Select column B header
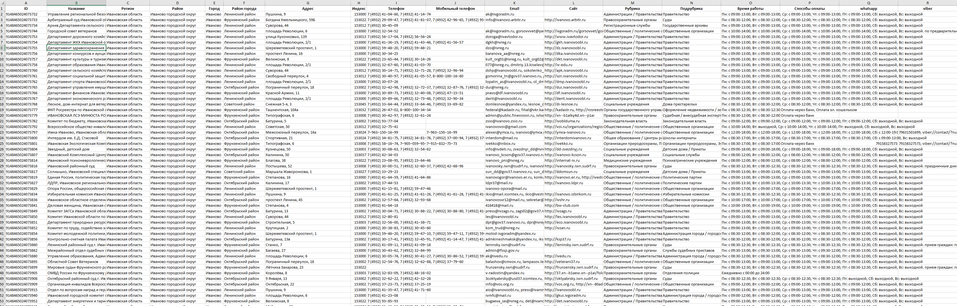957x306 pixels. click(x=76, y=3)
